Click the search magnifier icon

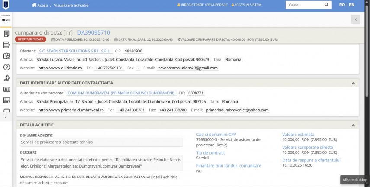327,5
